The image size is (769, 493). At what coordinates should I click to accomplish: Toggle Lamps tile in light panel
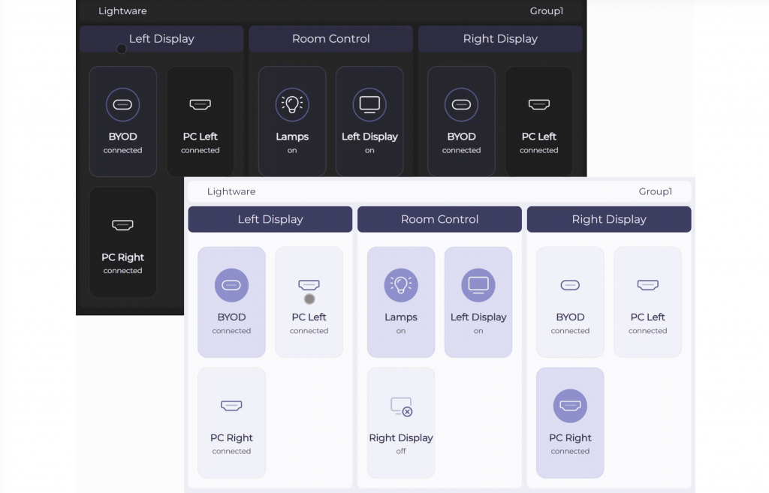pyautogui.click(x=401, y=302)
